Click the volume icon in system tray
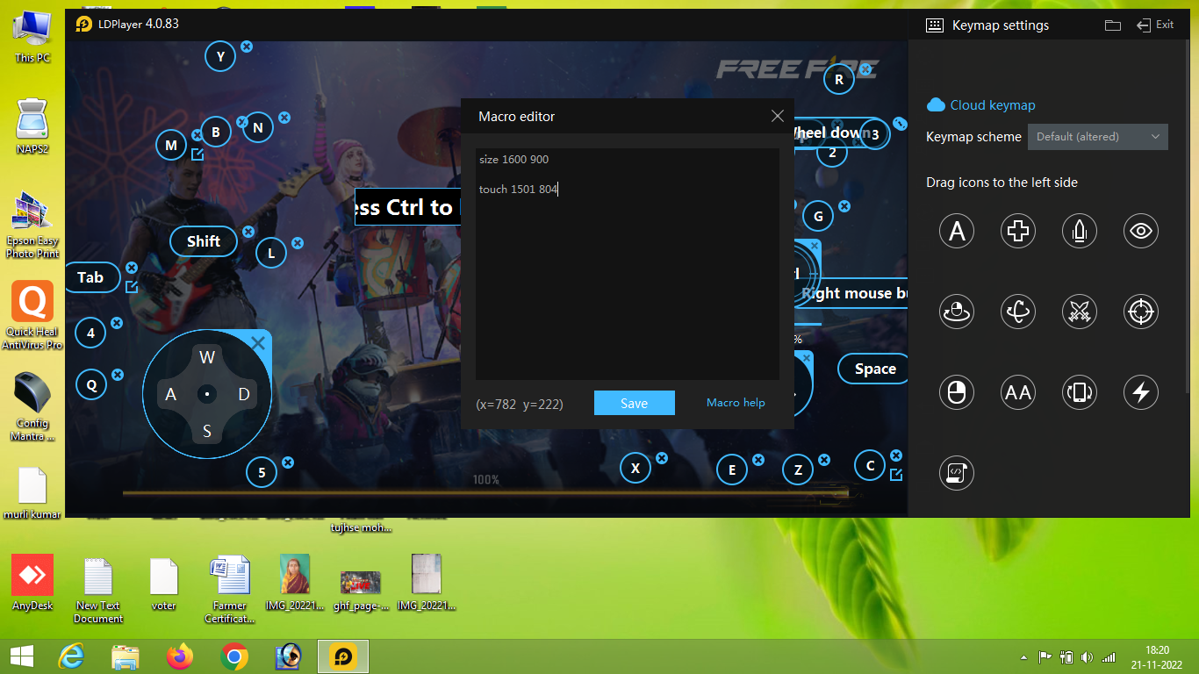The height and width of the screenshot is (674, 1199). click(x=1088, y=656)
